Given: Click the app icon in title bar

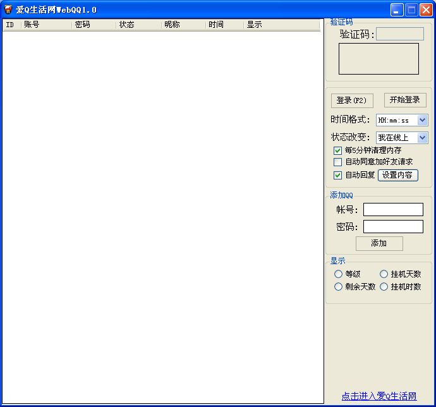Looking at the screenshot, I should [x=8, y=9].
